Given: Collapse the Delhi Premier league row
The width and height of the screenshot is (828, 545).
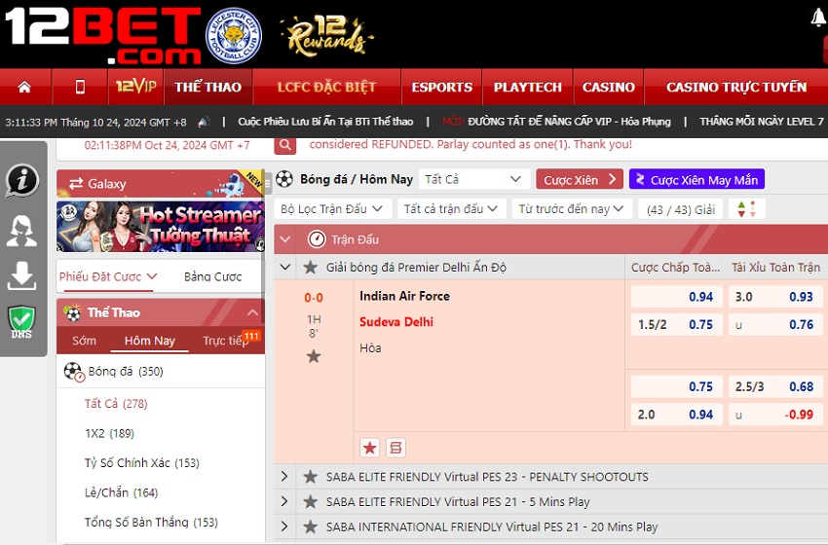Looking at the screenshot, I should [285, 267].
